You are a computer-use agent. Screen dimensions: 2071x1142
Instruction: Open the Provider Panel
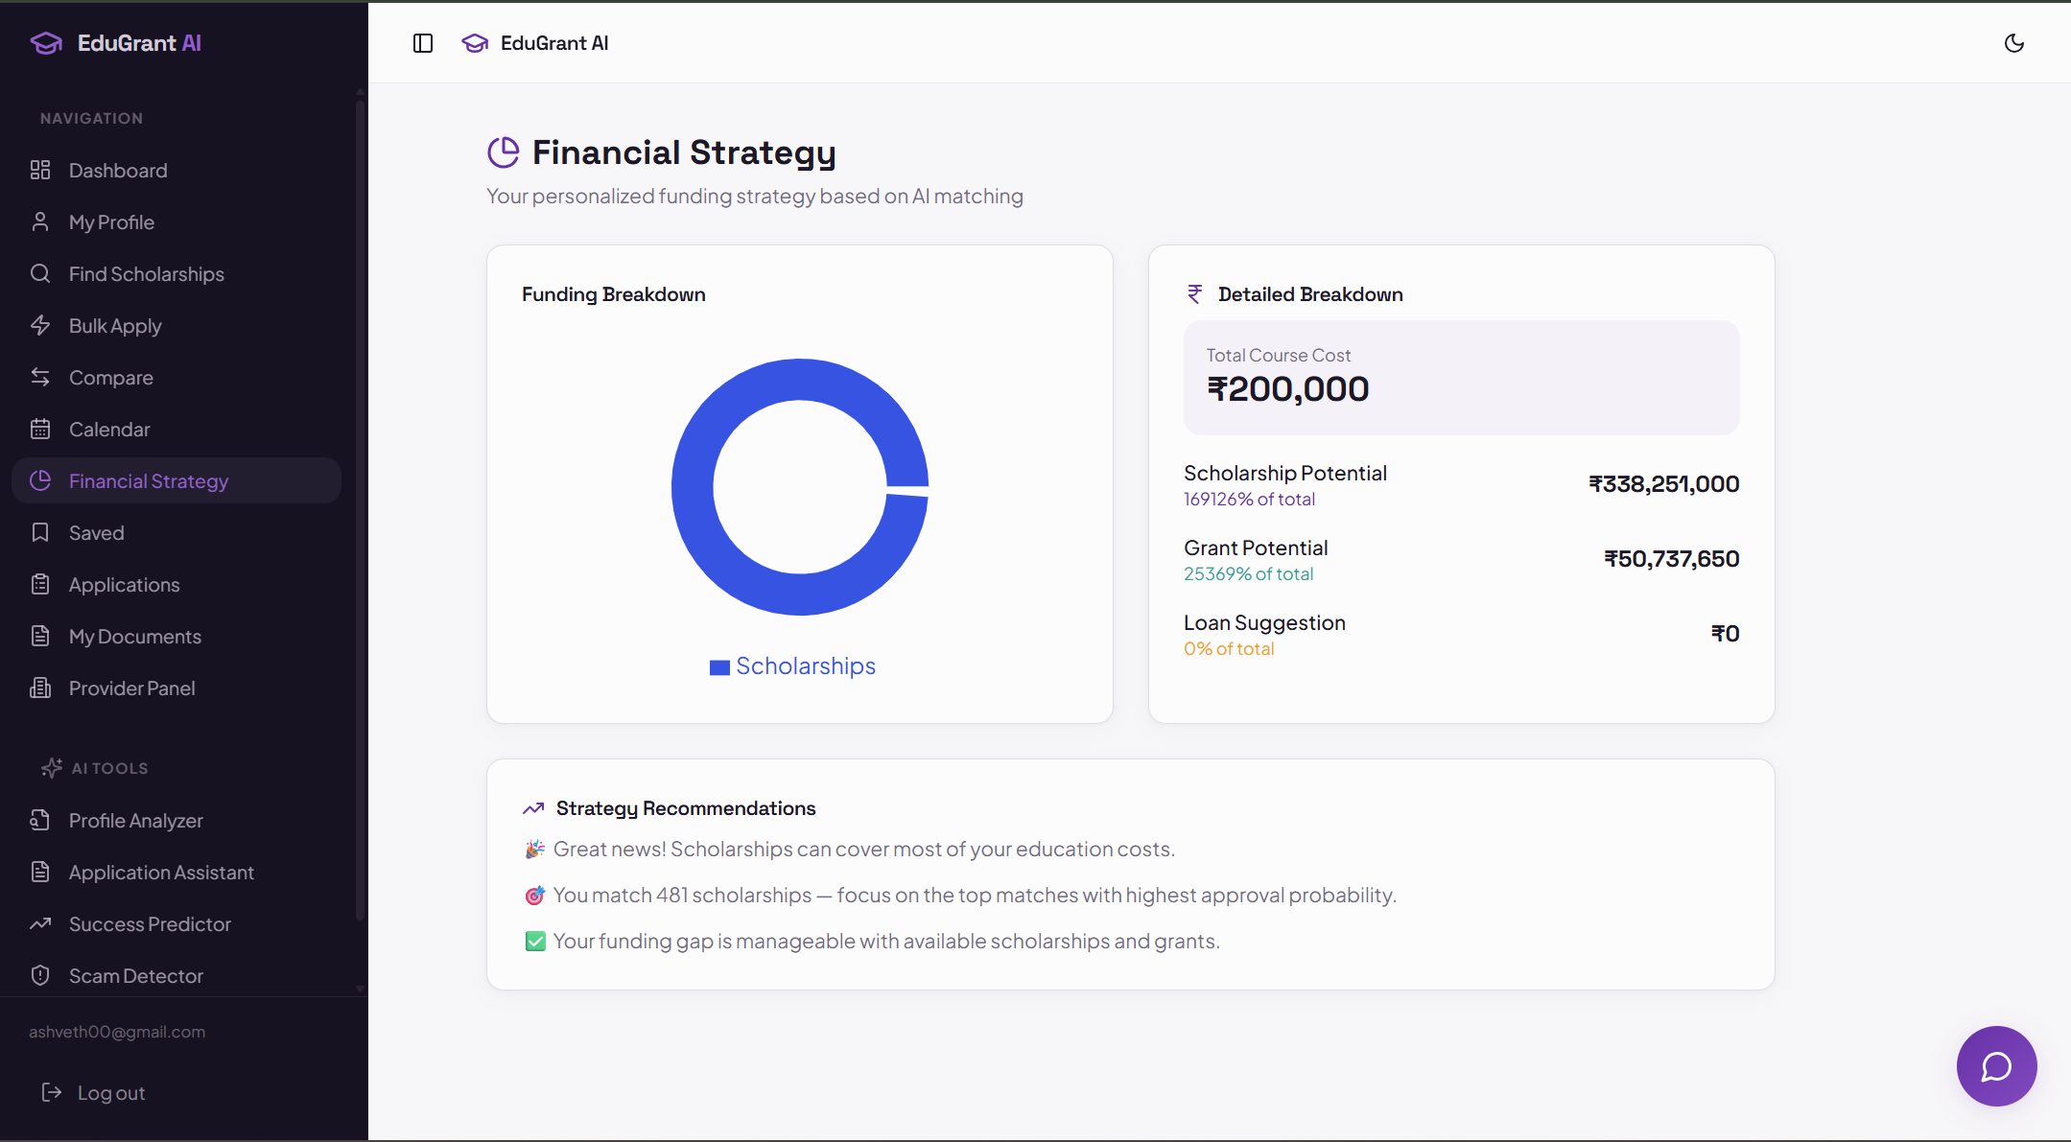[x=131, y=688]
